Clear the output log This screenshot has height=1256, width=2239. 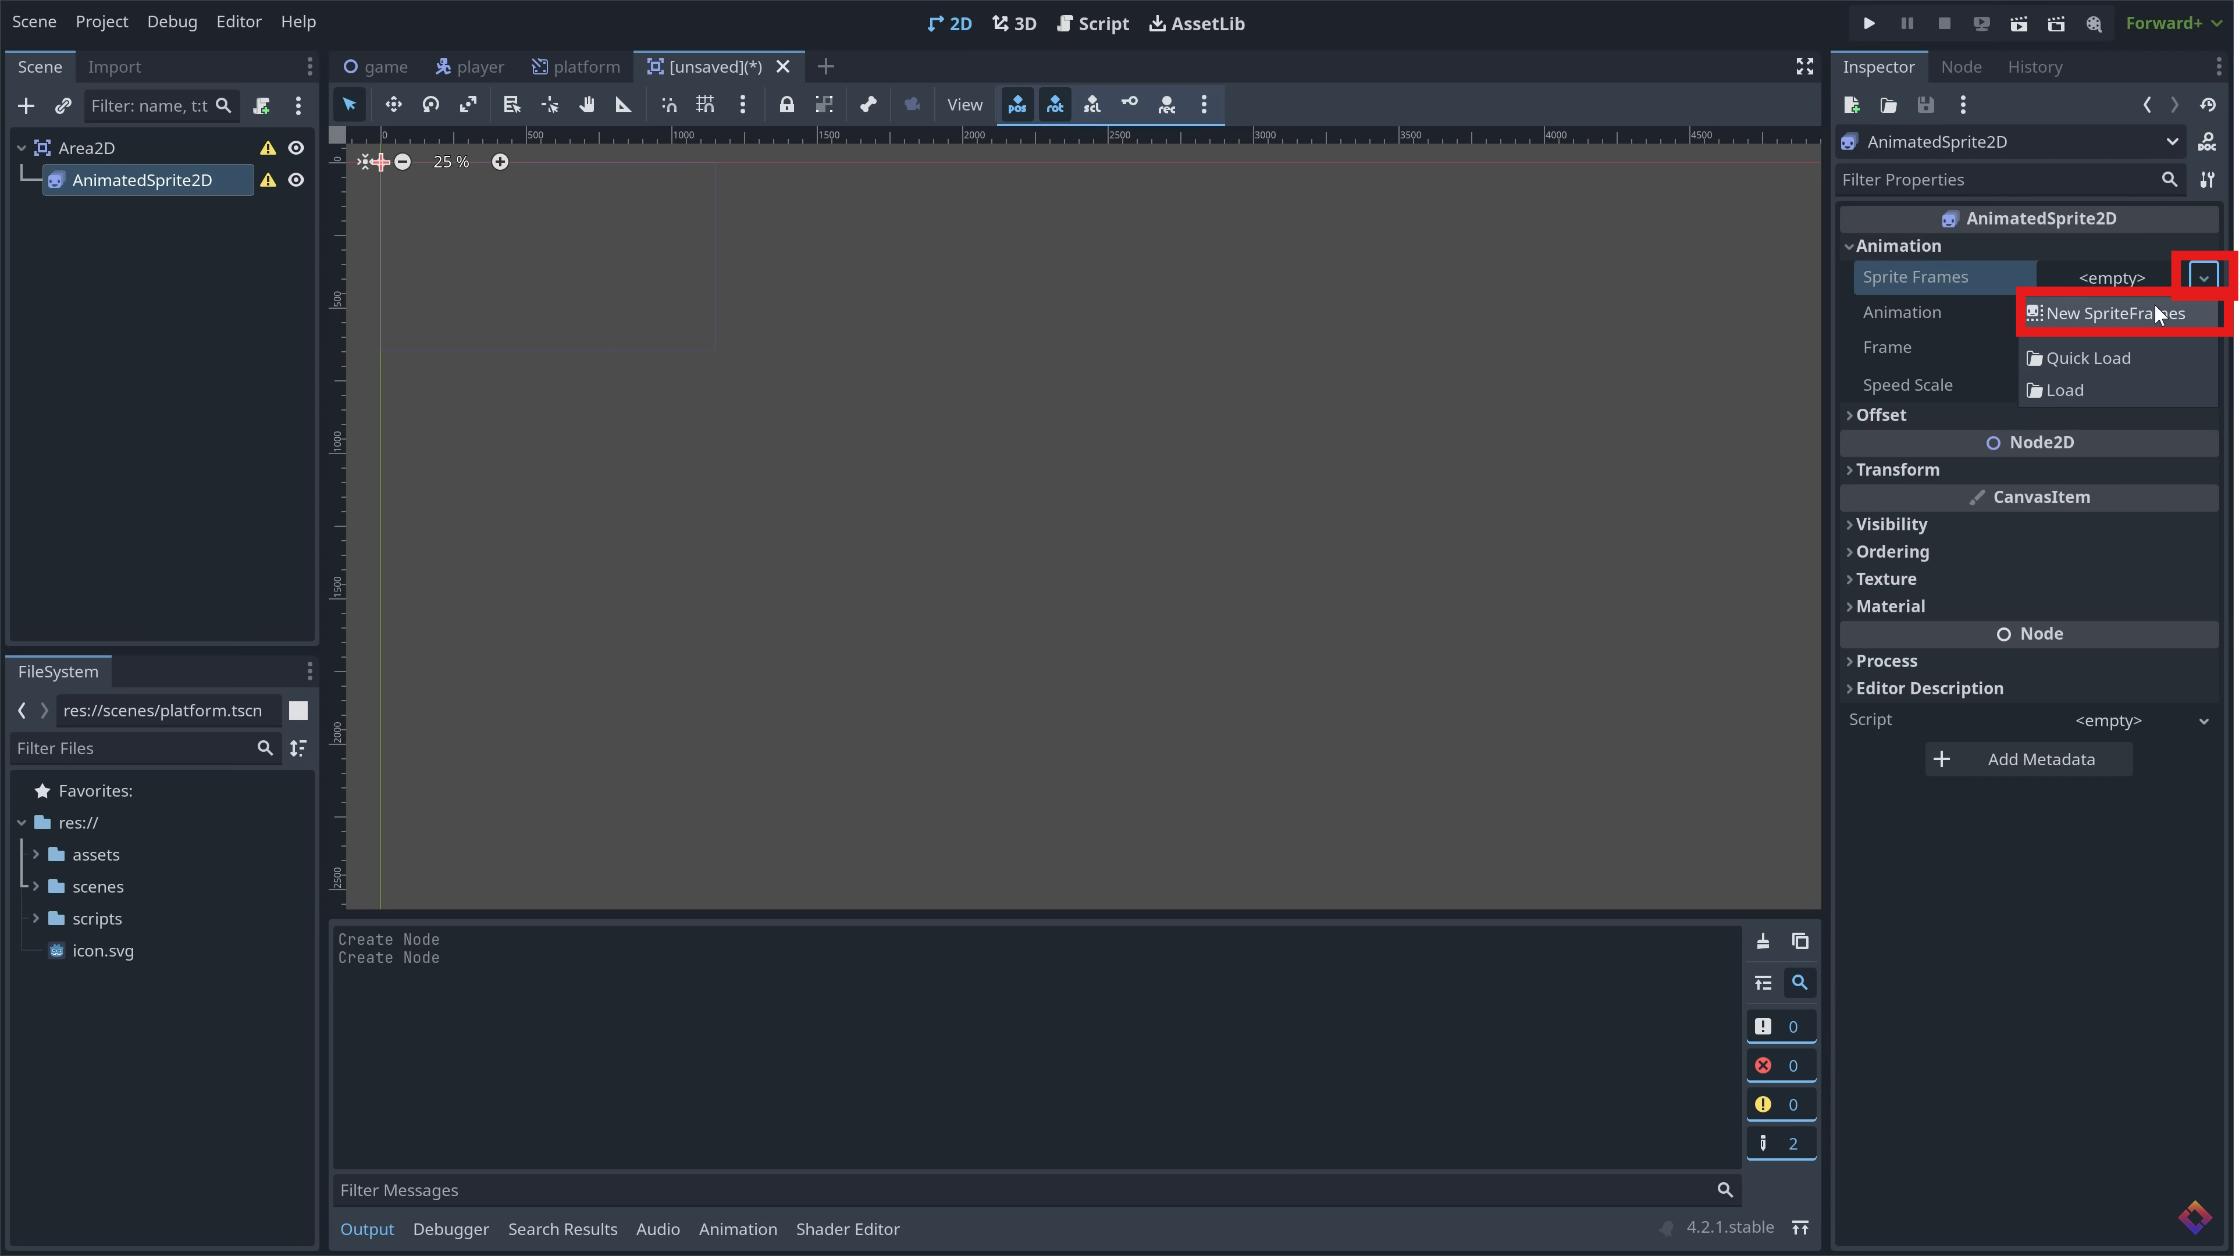[1763, 941]
